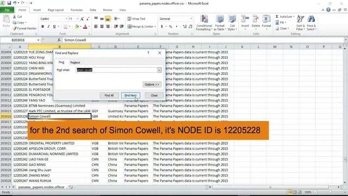Click the Orientation icon
348x196 pixels.
pos(116,19)
